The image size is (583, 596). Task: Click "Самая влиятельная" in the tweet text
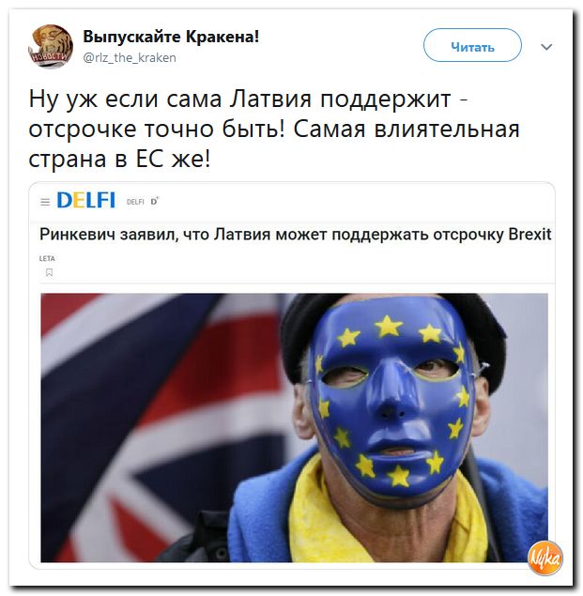[407, 129]
